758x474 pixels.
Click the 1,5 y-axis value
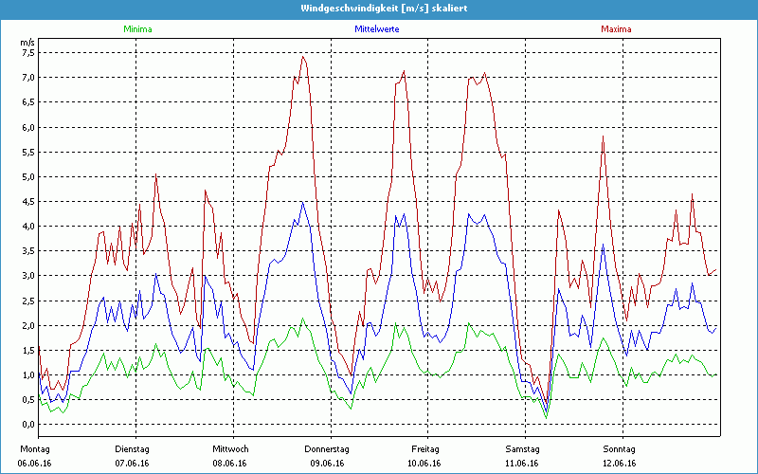(28, 350)
